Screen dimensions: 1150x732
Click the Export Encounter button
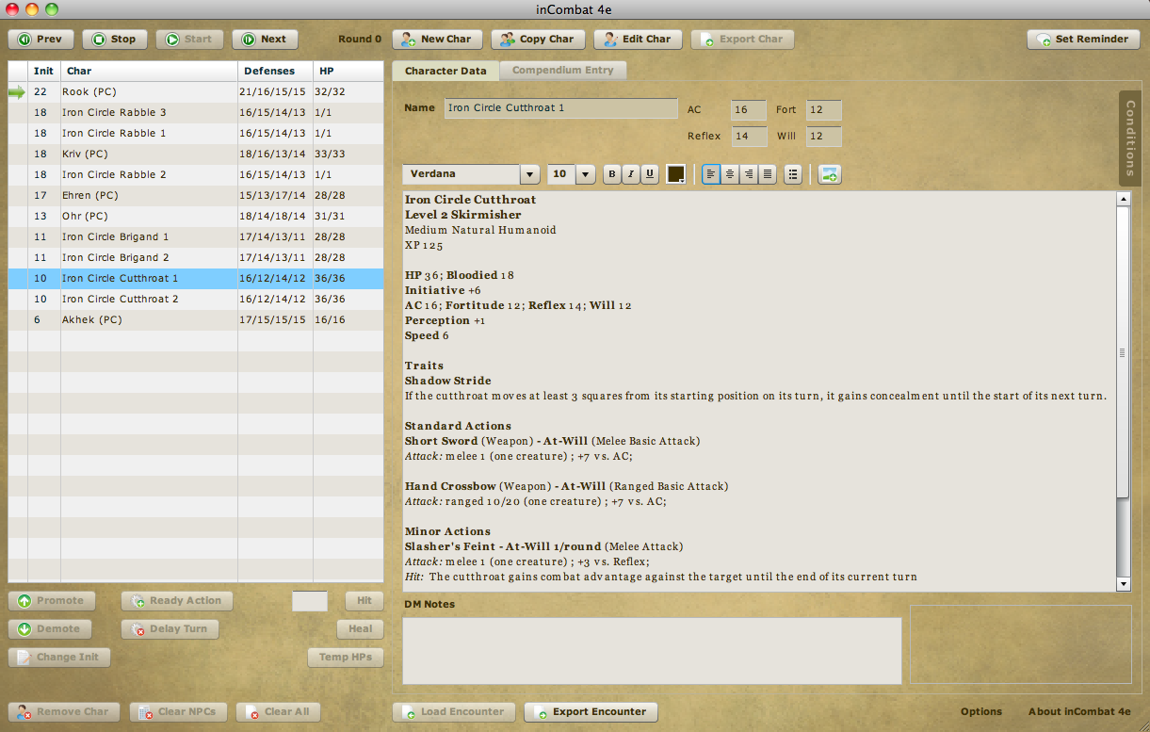coord(591,712)
